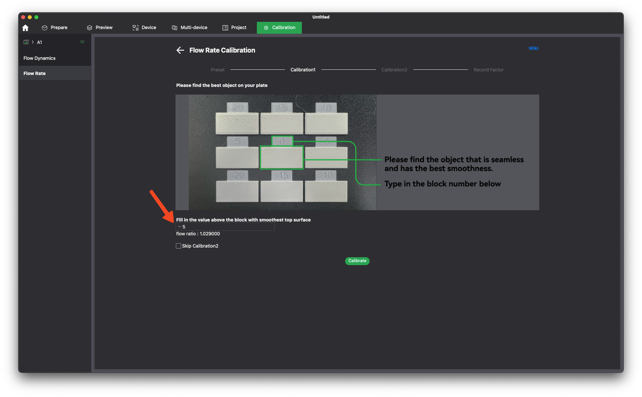Click the Home icon in top bar

(x=26, y=28)
